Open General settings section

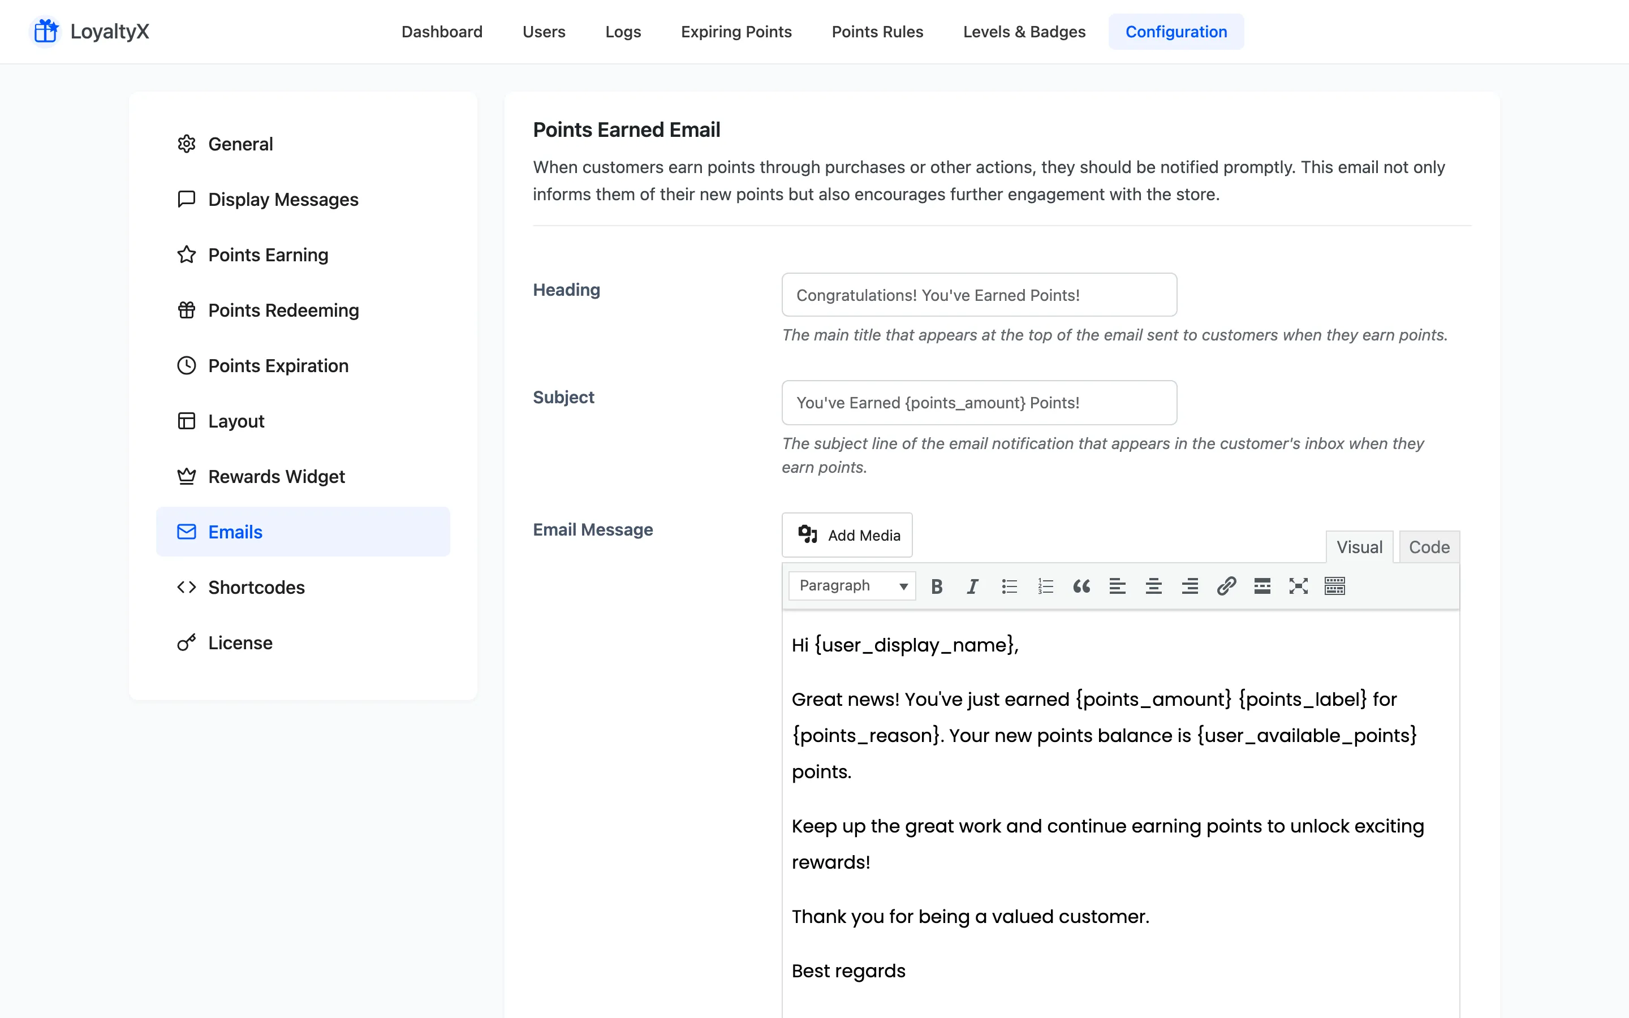pos(303,144)
